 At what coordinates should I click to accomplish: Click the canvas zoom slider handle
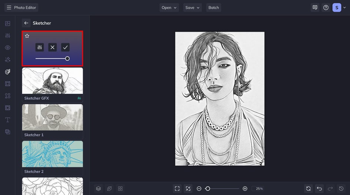208,189
